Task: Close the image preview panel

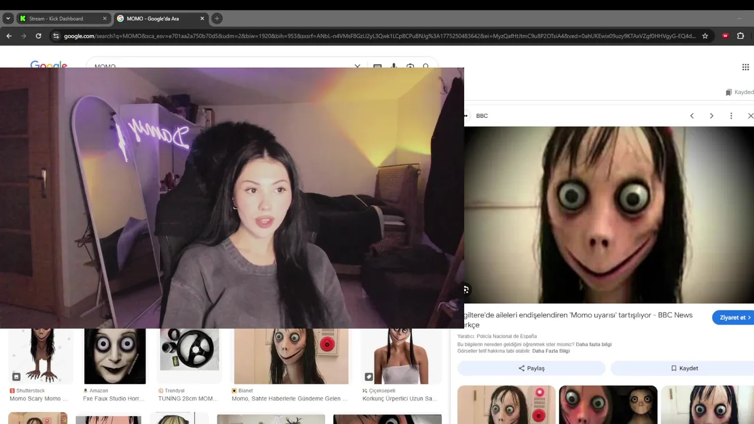Action: tap(750, 116)
